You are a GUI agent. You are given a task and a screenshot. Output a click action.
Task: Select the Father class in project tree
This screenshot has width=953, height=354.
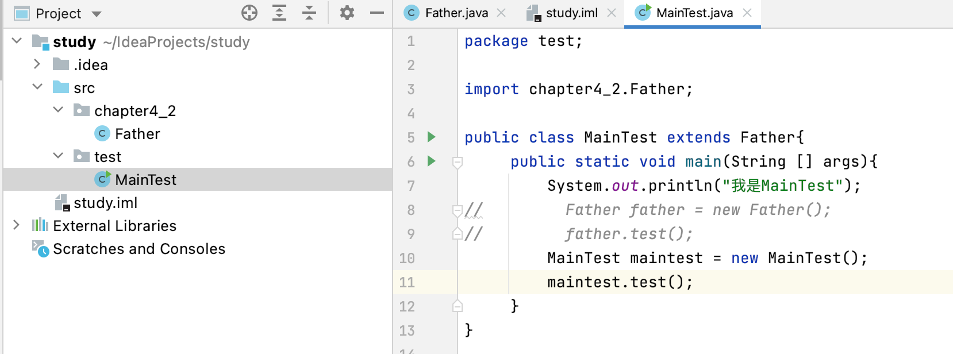click(137, 134)
